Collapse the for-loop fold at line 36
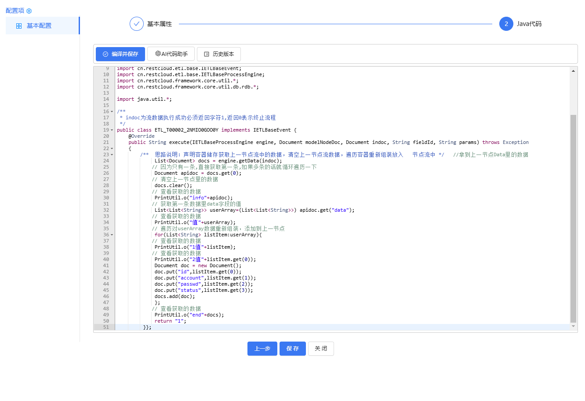 tap(112, 235)
